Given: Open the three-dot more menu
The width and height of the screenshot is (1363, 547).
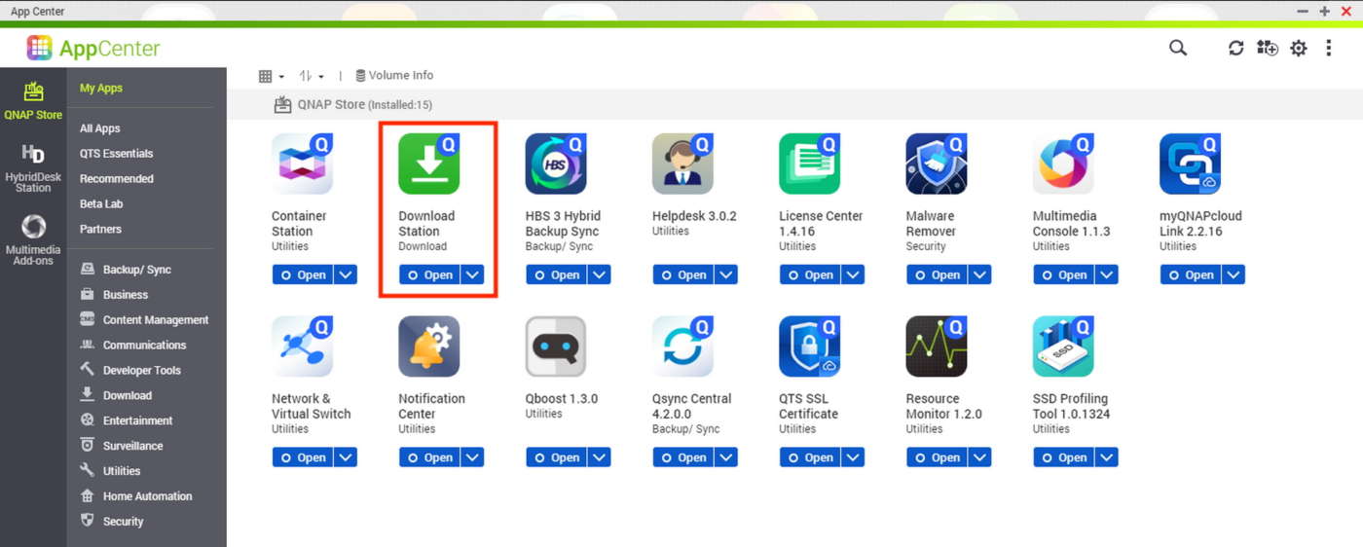Looking at the screenshot, I should click(1329, 48).
